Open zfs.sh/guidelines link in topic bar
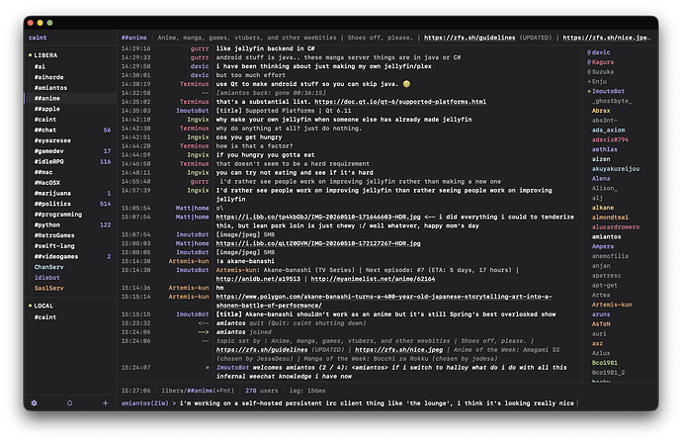The image size is (682, 442). [x=469, y=38]
